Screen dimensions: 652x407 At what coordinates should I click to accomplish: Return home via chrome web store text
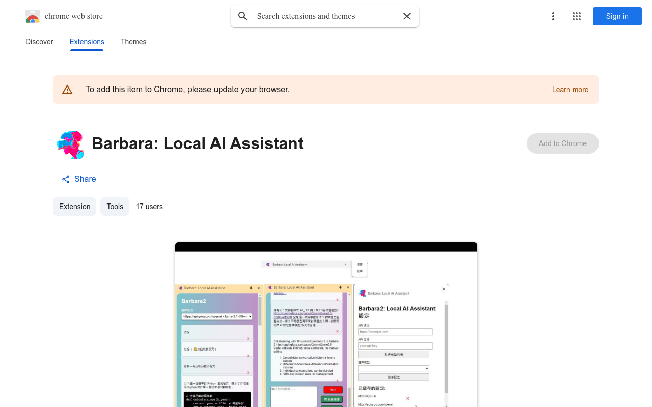74,16
